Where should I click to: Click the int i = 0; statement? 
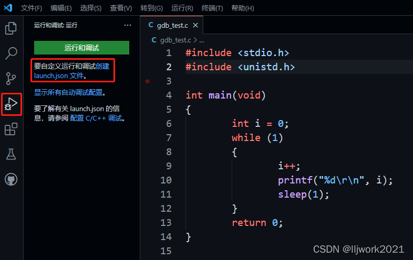[x=260, y=124]
